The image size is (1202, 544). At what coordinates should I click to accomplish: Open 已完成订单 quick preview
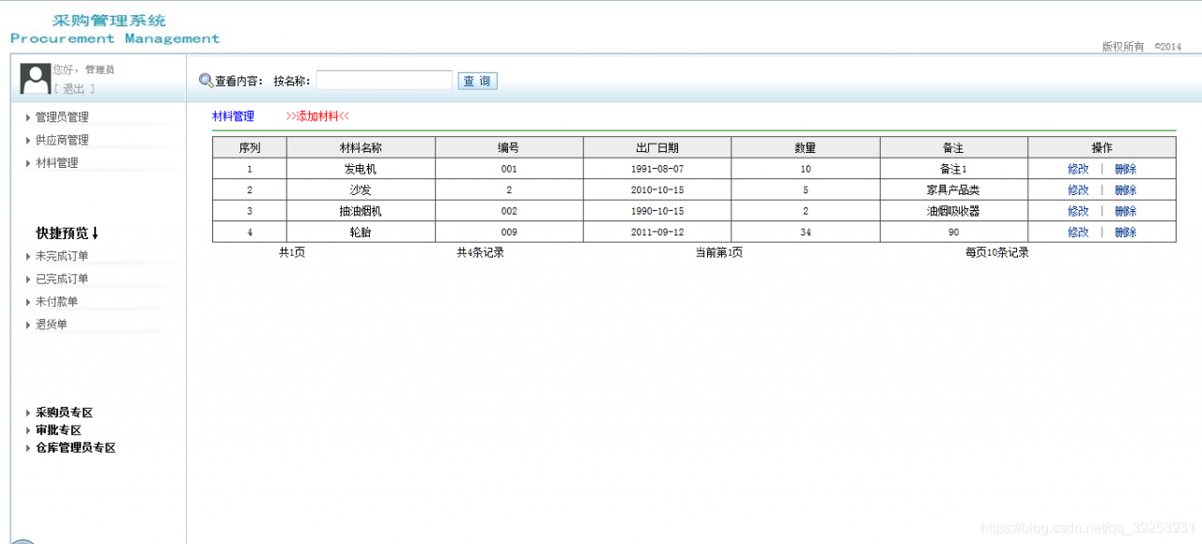point(62,279)
